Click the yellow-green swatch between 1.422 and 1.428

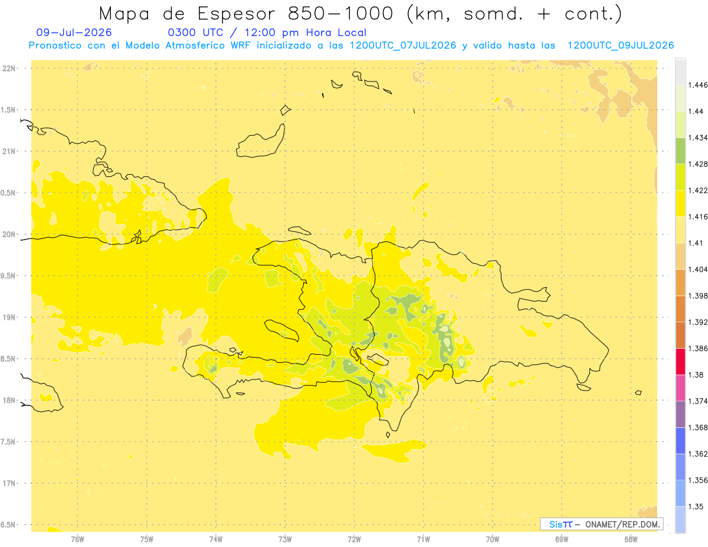tap(680, 177)
